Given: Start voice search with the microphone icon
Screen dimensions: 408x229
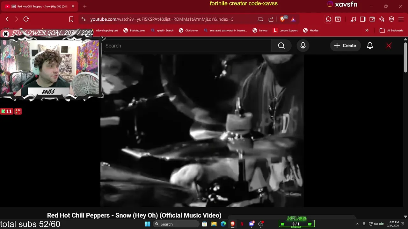Looking at the screenshot, I should click(x=303, y=46).
